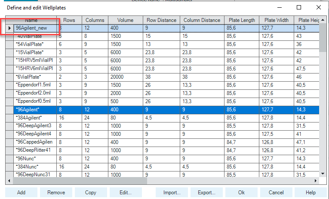Select the *15HRV6mlVialPl name cell
The image size is (329, 199).
pyautogui.click(x=35, y=69)
